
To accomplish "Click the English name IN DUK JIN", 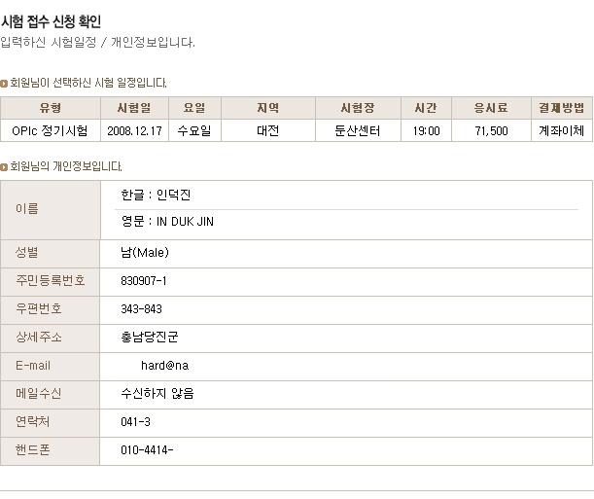I will coord(185,222).
